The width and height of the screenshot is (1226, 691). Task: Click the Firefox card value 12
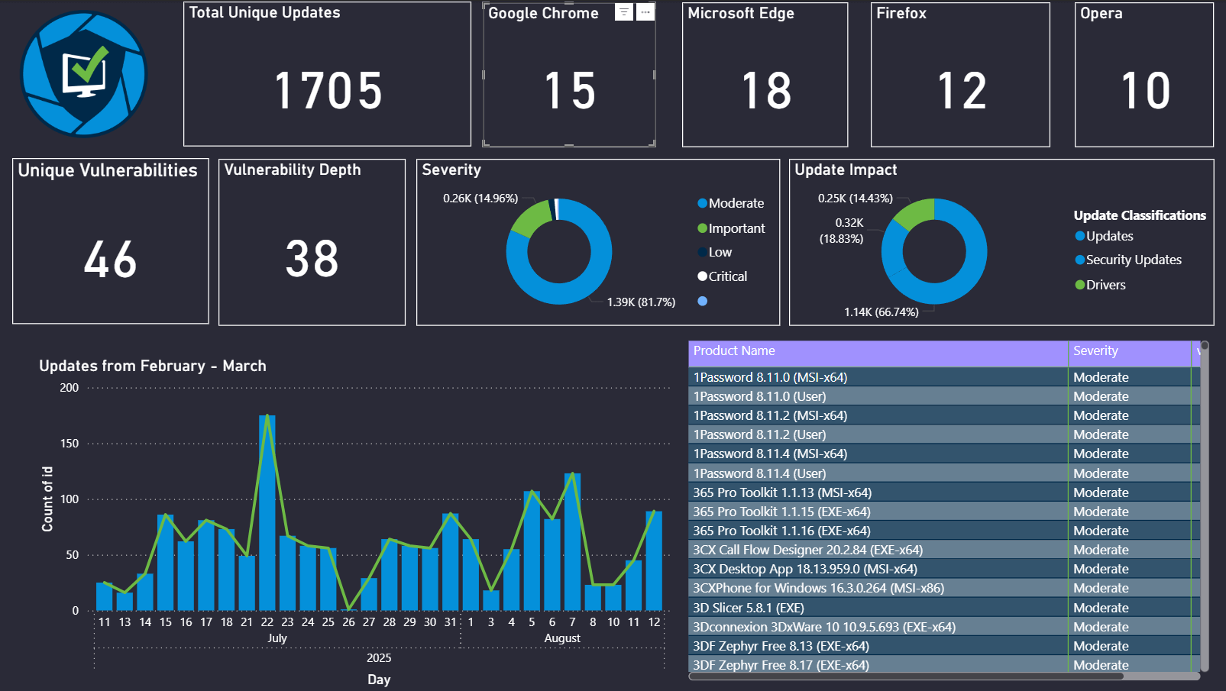pos(962,91)
